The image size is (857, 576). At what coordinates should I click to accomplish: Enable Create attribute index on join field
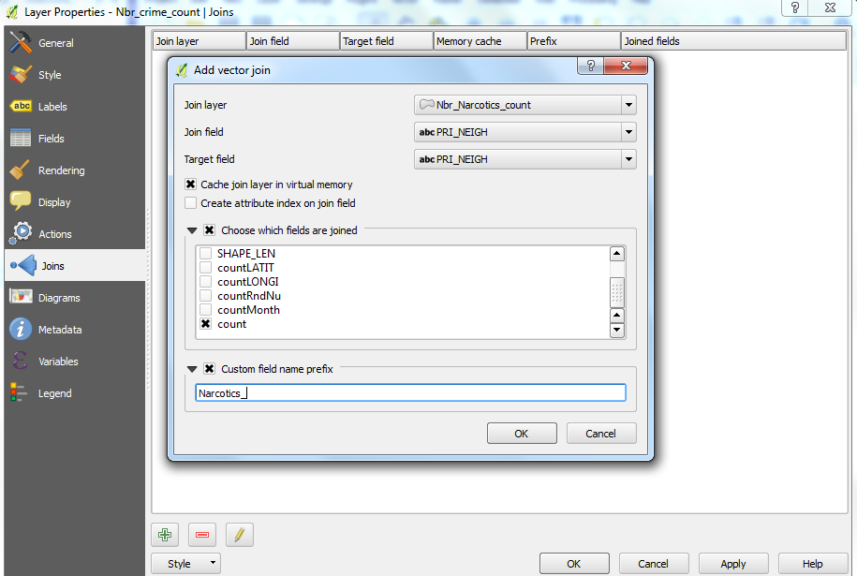coord(190,203)
